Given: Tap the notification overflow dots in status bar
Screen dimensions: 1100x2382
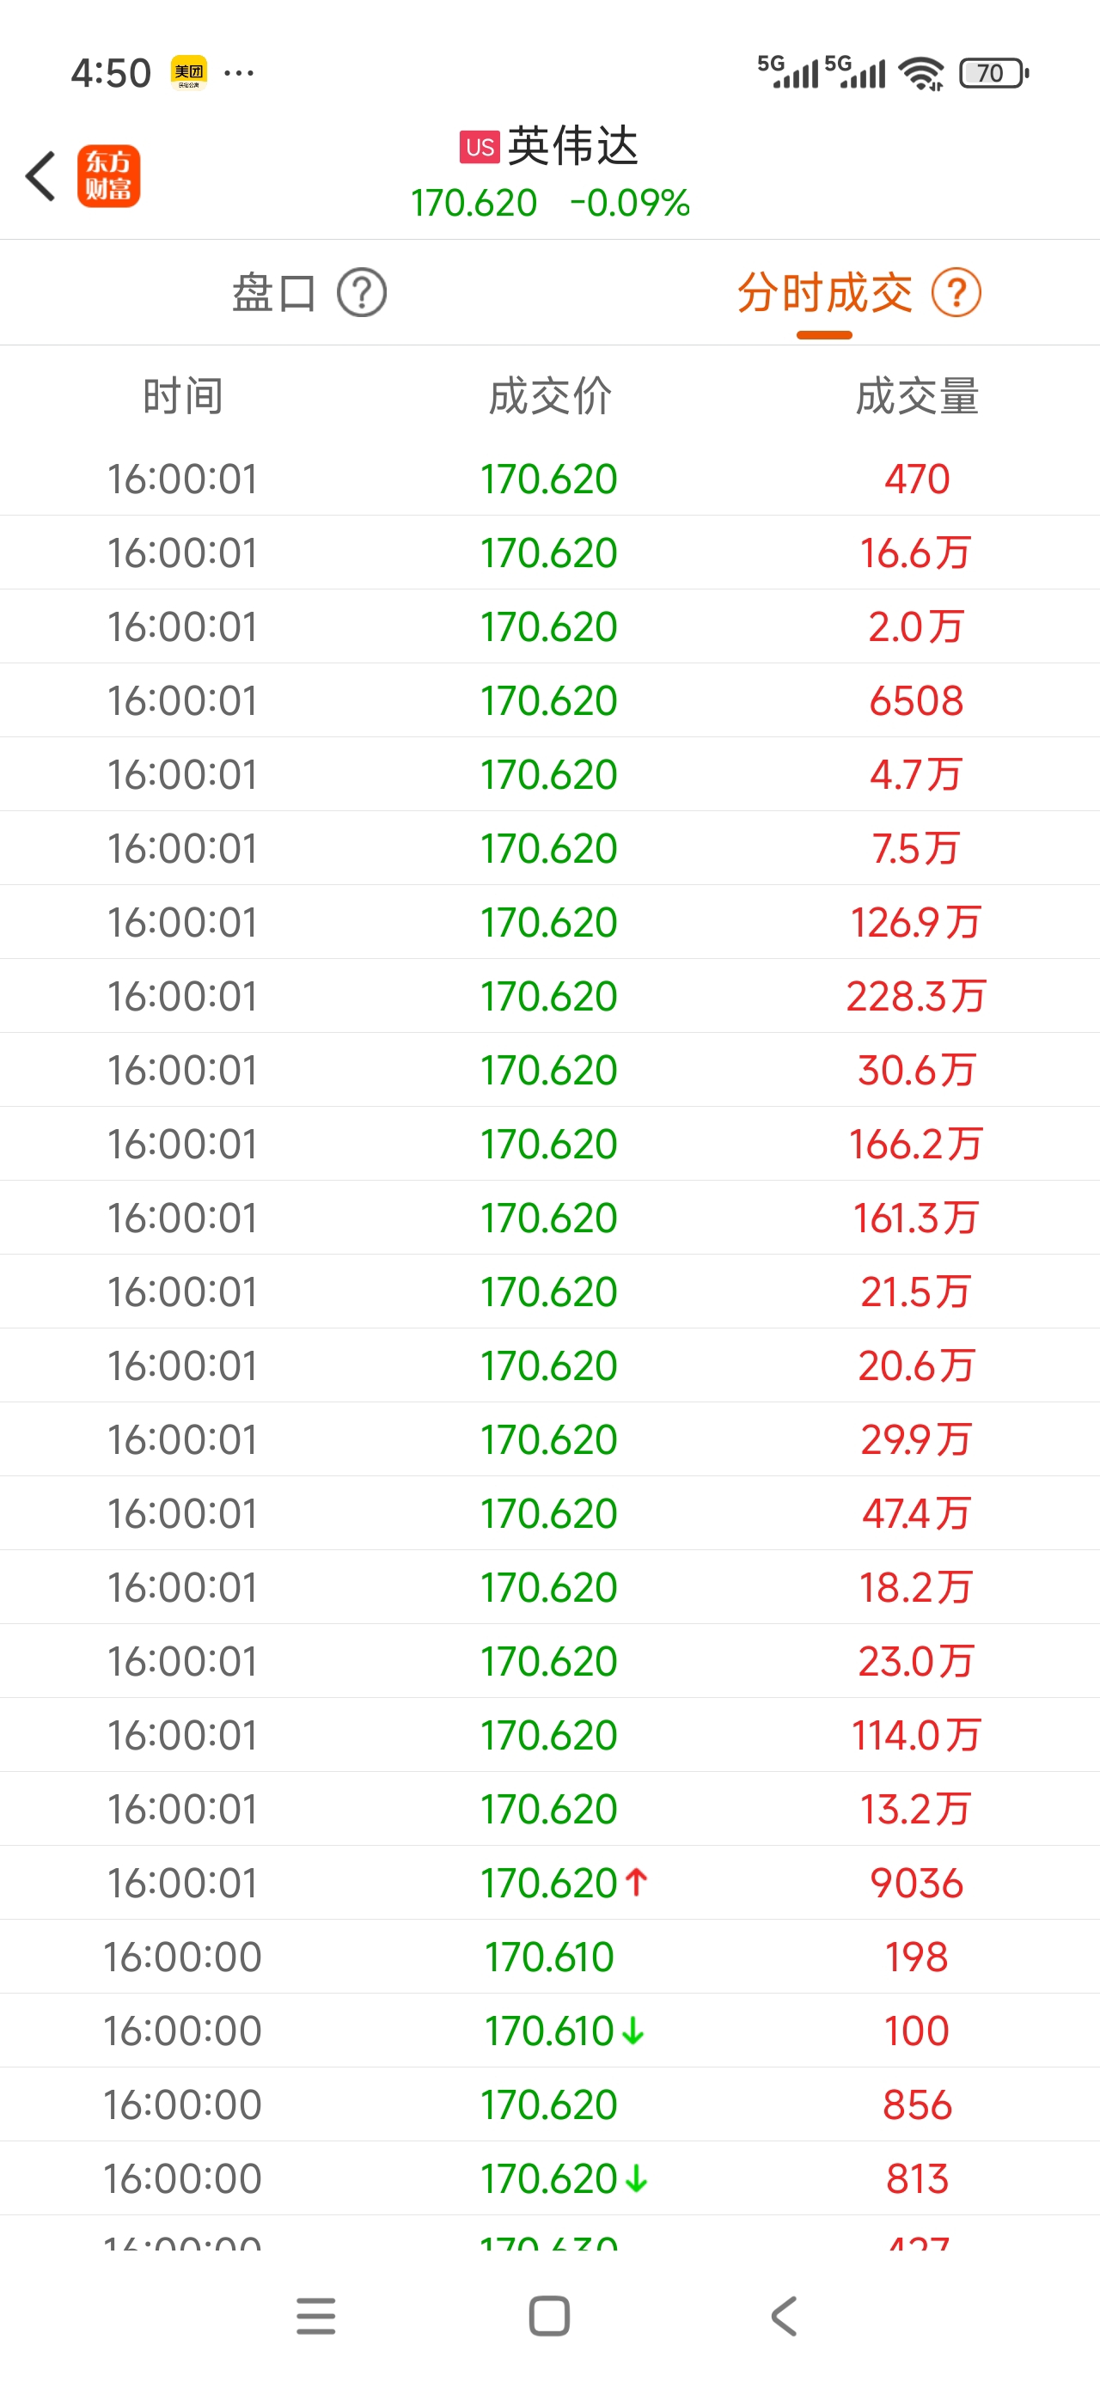Looking at the screenshot, I should [x=240, y=72].
